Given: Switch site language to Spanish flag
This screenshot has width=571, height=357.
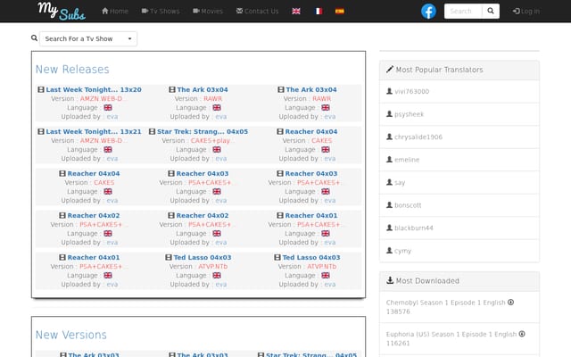Looking at the screenshot, I should [339, 12].
